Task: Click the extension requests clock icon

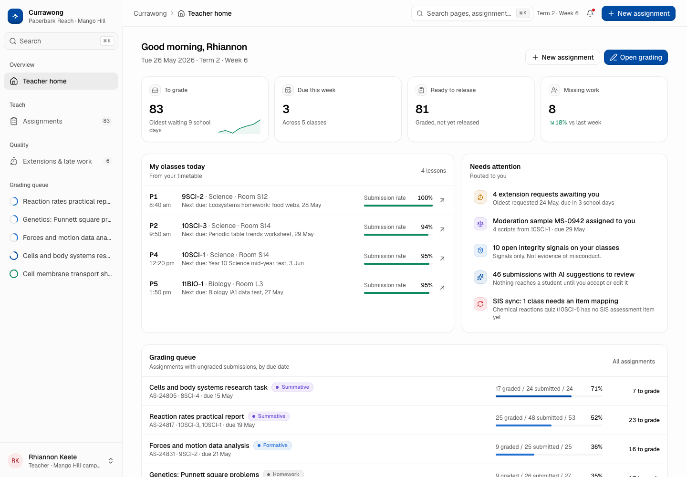Action: [x=480, y=197]
